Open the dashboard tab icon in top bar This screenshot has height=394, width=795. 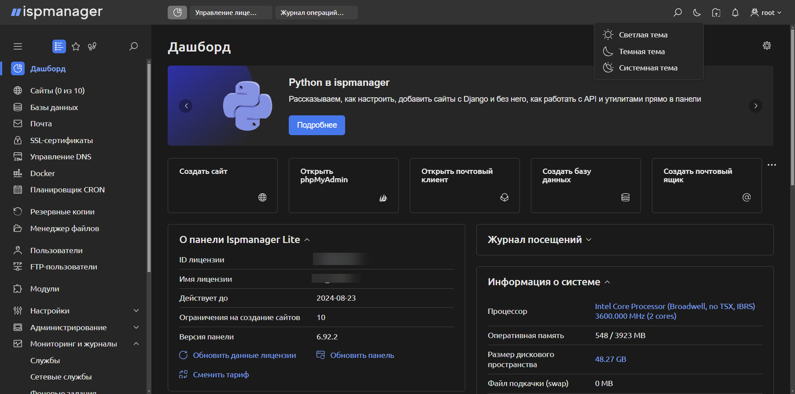[x=177, y=12]
